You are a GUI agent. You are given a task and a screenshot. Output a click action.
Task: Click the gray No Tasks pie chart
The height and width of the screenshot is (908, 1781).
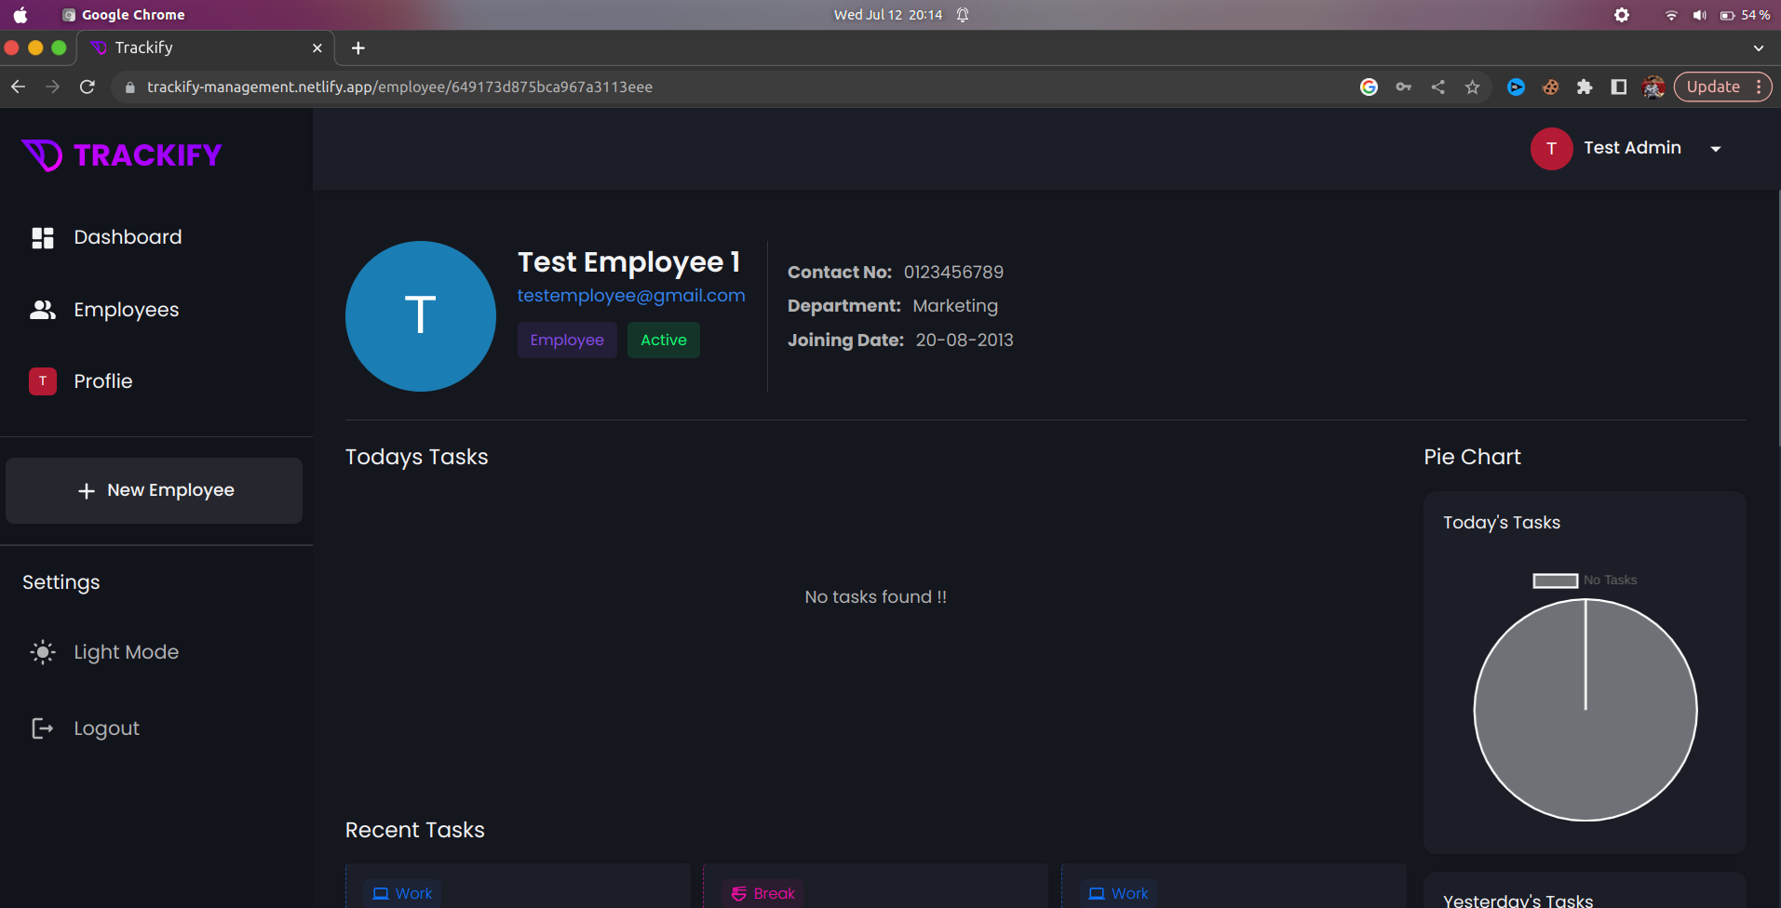coord(1585,710)
